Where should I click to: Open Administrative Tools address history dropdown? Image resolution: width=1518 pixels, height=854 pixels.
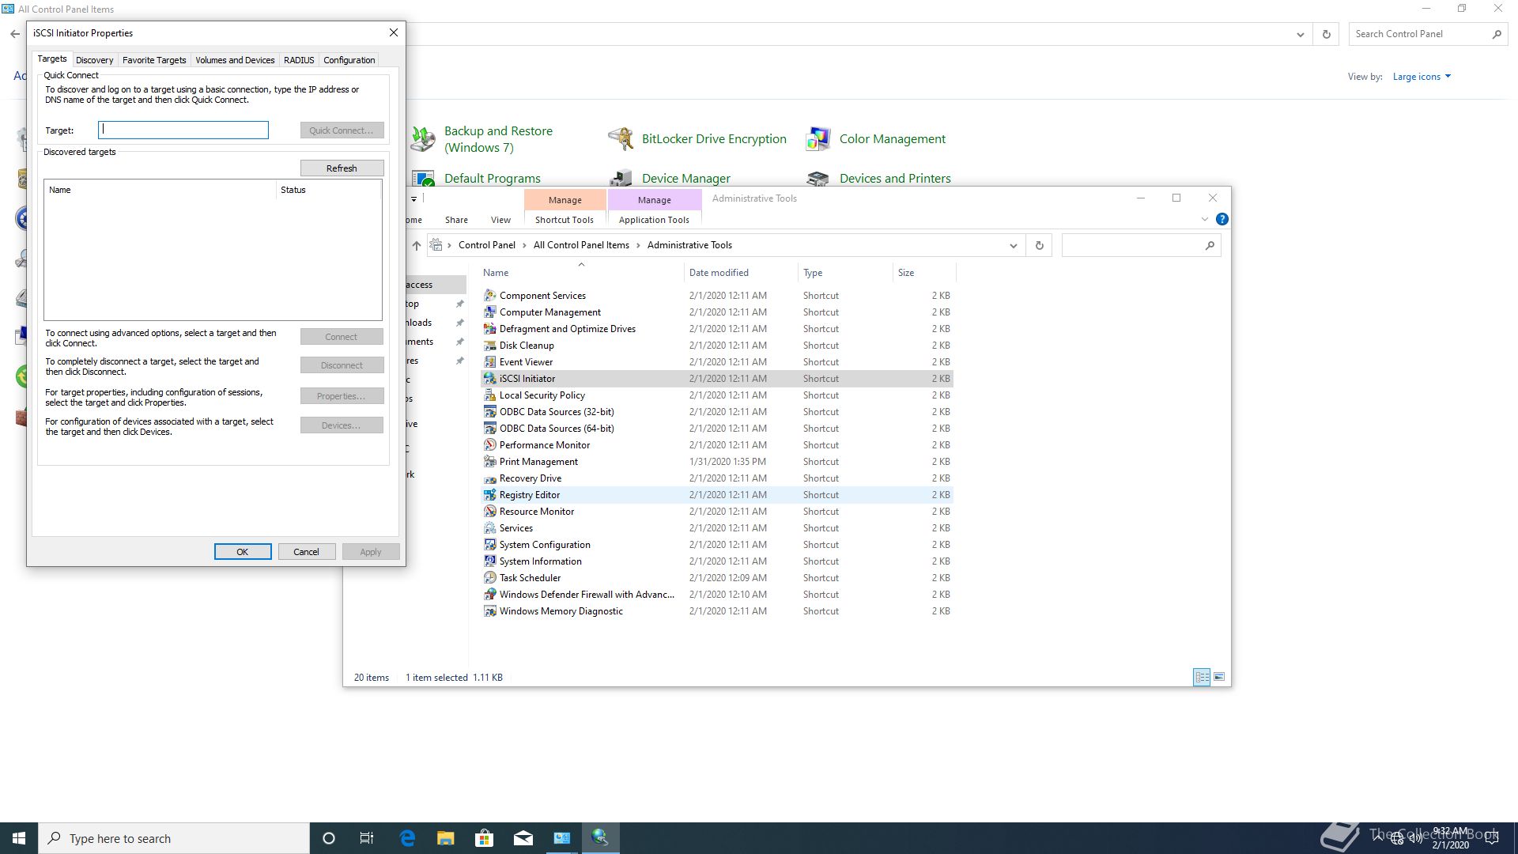point(1013,246)
